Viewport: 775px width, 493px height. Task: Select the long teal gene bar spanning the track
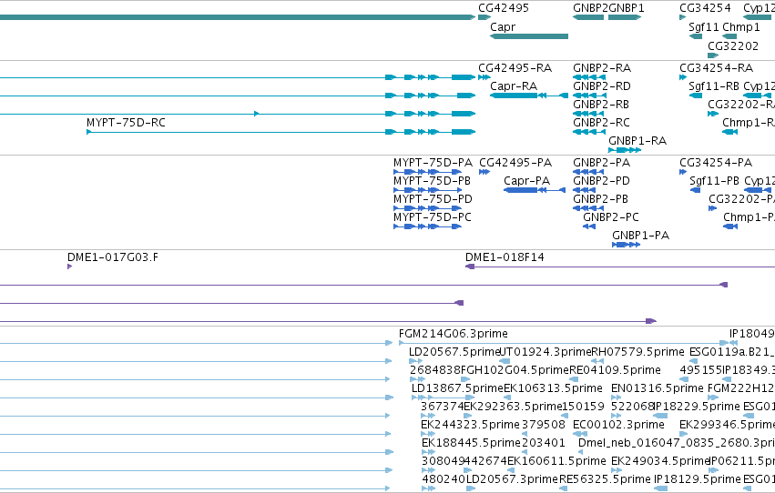pyautogui.click(x=238, y=17)
